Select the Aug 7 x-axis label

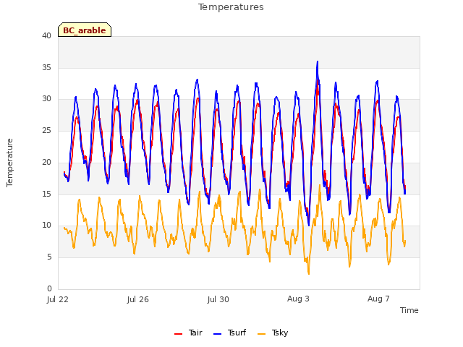click(378, 299)
